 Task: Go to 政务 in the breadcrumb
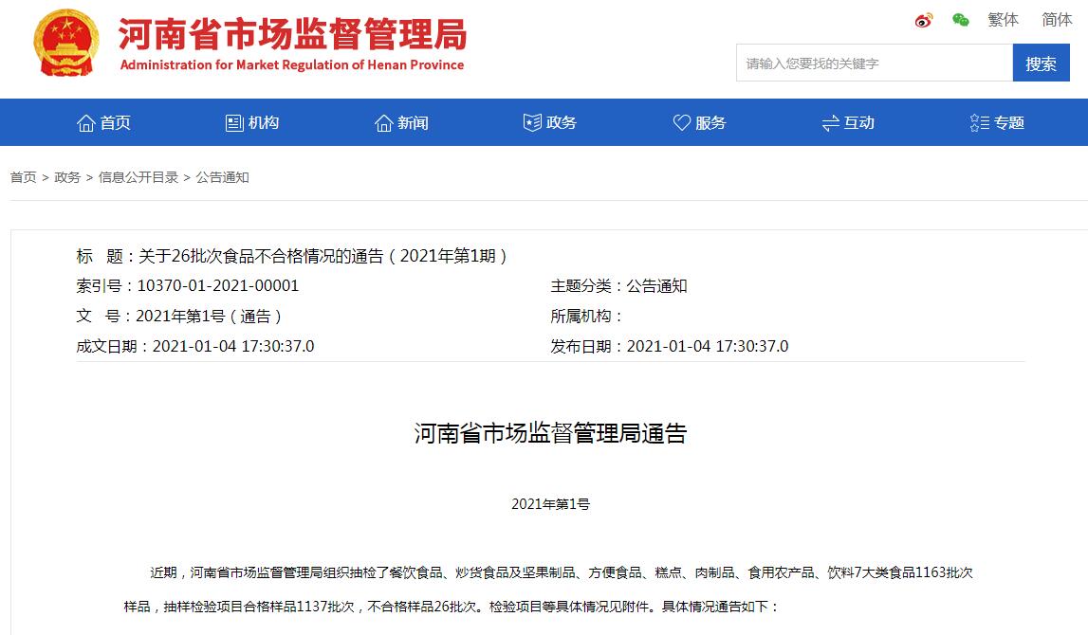[67, 177]
